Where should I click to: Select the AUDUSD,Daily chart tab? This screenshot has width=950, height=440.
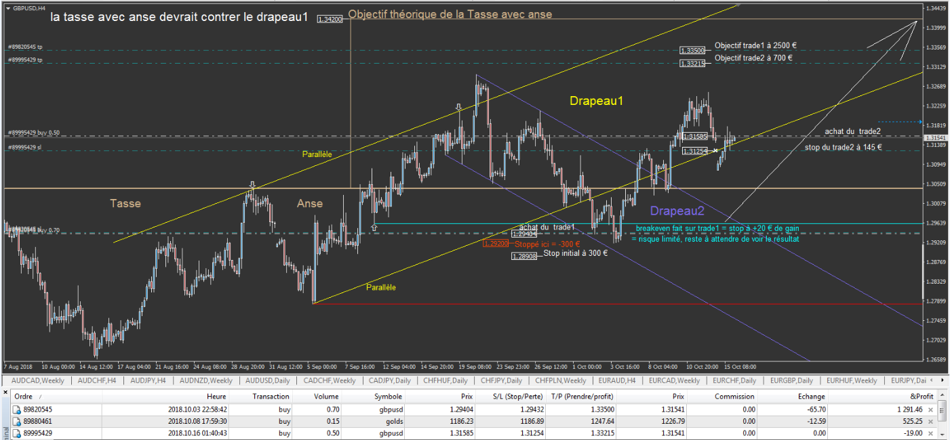click(268, 380)
